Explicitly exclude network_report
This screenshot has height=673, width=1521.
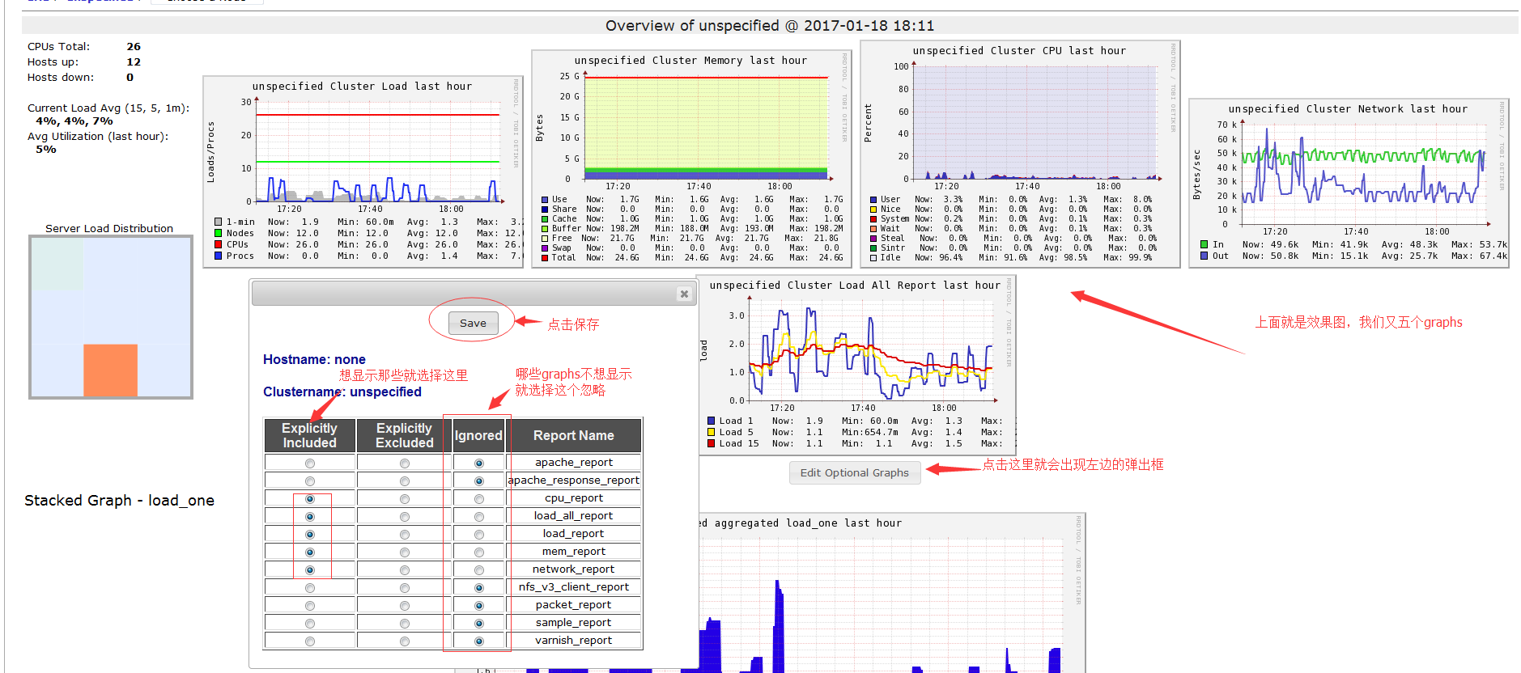[405, 570]
